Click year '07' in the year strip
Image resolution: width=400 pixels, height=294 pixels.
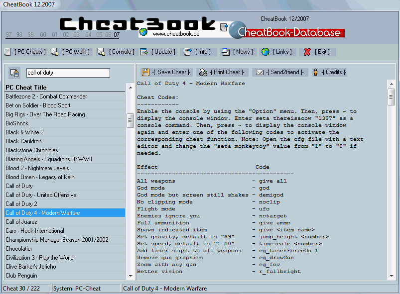click(x=117, y=35)
